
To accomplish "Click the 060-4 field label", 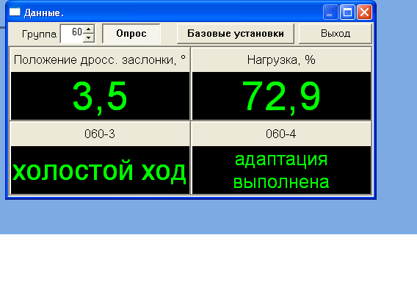I will (x=281, y=134).
